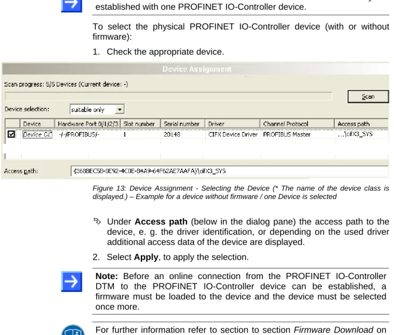The height and width of the screenshot is (335, 394).
Task: Click the PROFIBUS Master protocol cell
Action: pos(297,134)
